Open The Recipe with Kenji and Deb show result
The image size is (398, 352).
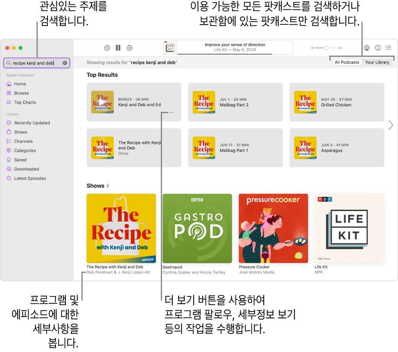[x=134, y=148]
